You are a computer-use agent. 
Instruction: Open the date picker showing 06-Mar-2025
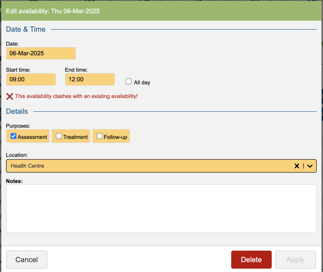click(x=41, y=53)
